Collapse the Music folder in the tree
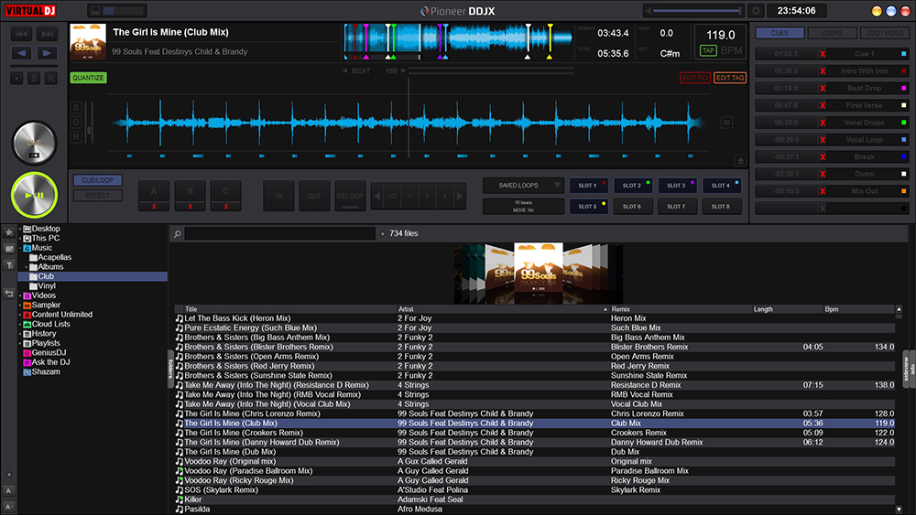Viewport: 916px width, 515px height. (20, 248)
